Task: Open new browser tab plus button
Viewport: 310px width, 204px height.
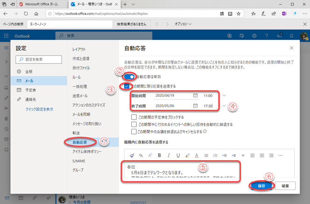Action: point(125,4)
